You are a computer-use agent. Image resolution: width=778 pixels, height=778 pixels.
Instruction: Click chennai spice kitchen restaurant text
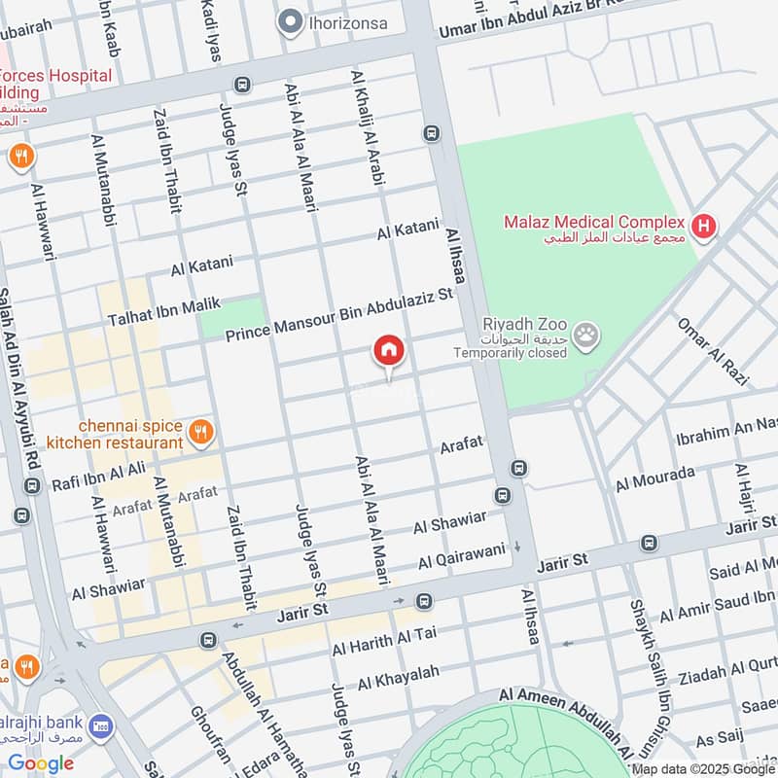(115, 434)
